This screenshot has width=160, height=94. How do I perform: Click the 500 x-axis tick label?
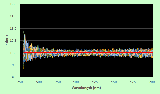tap(39, 82)
